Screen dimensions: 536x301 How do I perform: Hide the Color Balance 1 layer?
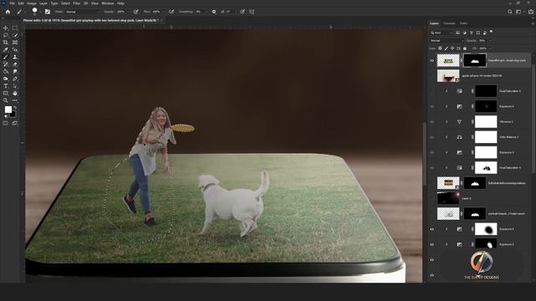432,137
